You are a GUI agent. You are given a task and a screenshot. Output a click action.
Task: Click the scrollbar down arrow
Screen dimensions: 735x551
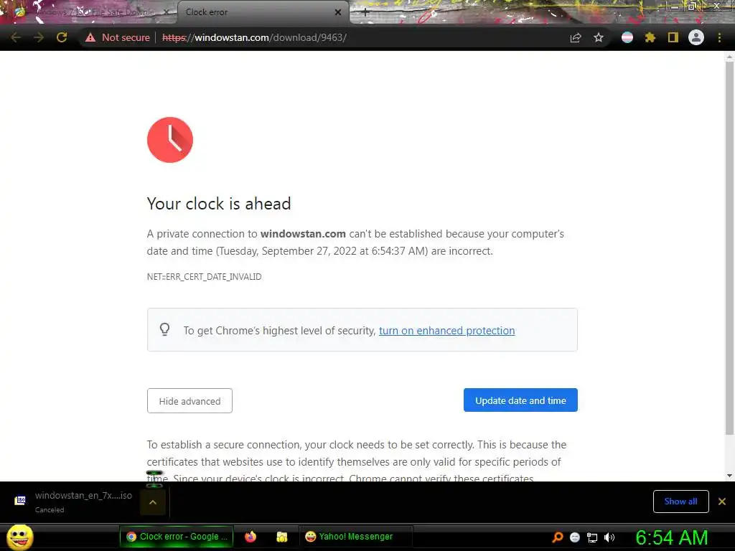tap(729, 476)
